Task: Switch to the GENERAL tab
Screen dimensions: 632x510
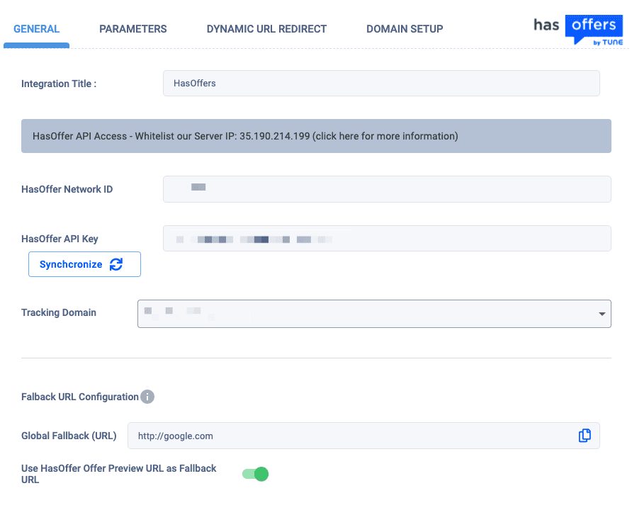Action: click(37, 29)
